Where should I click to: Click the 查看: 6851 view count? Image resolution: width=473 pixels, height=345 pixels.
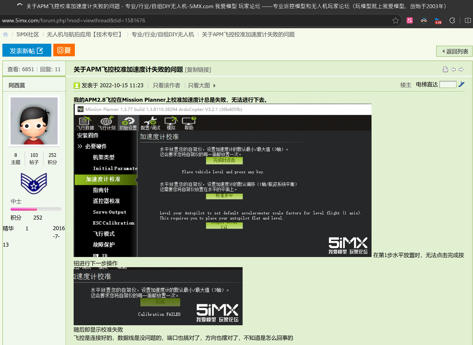(x=21, y=69)
